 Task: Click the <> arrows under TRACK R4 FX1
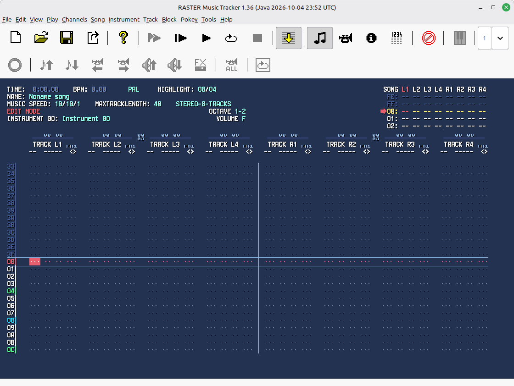coord(484,152)
